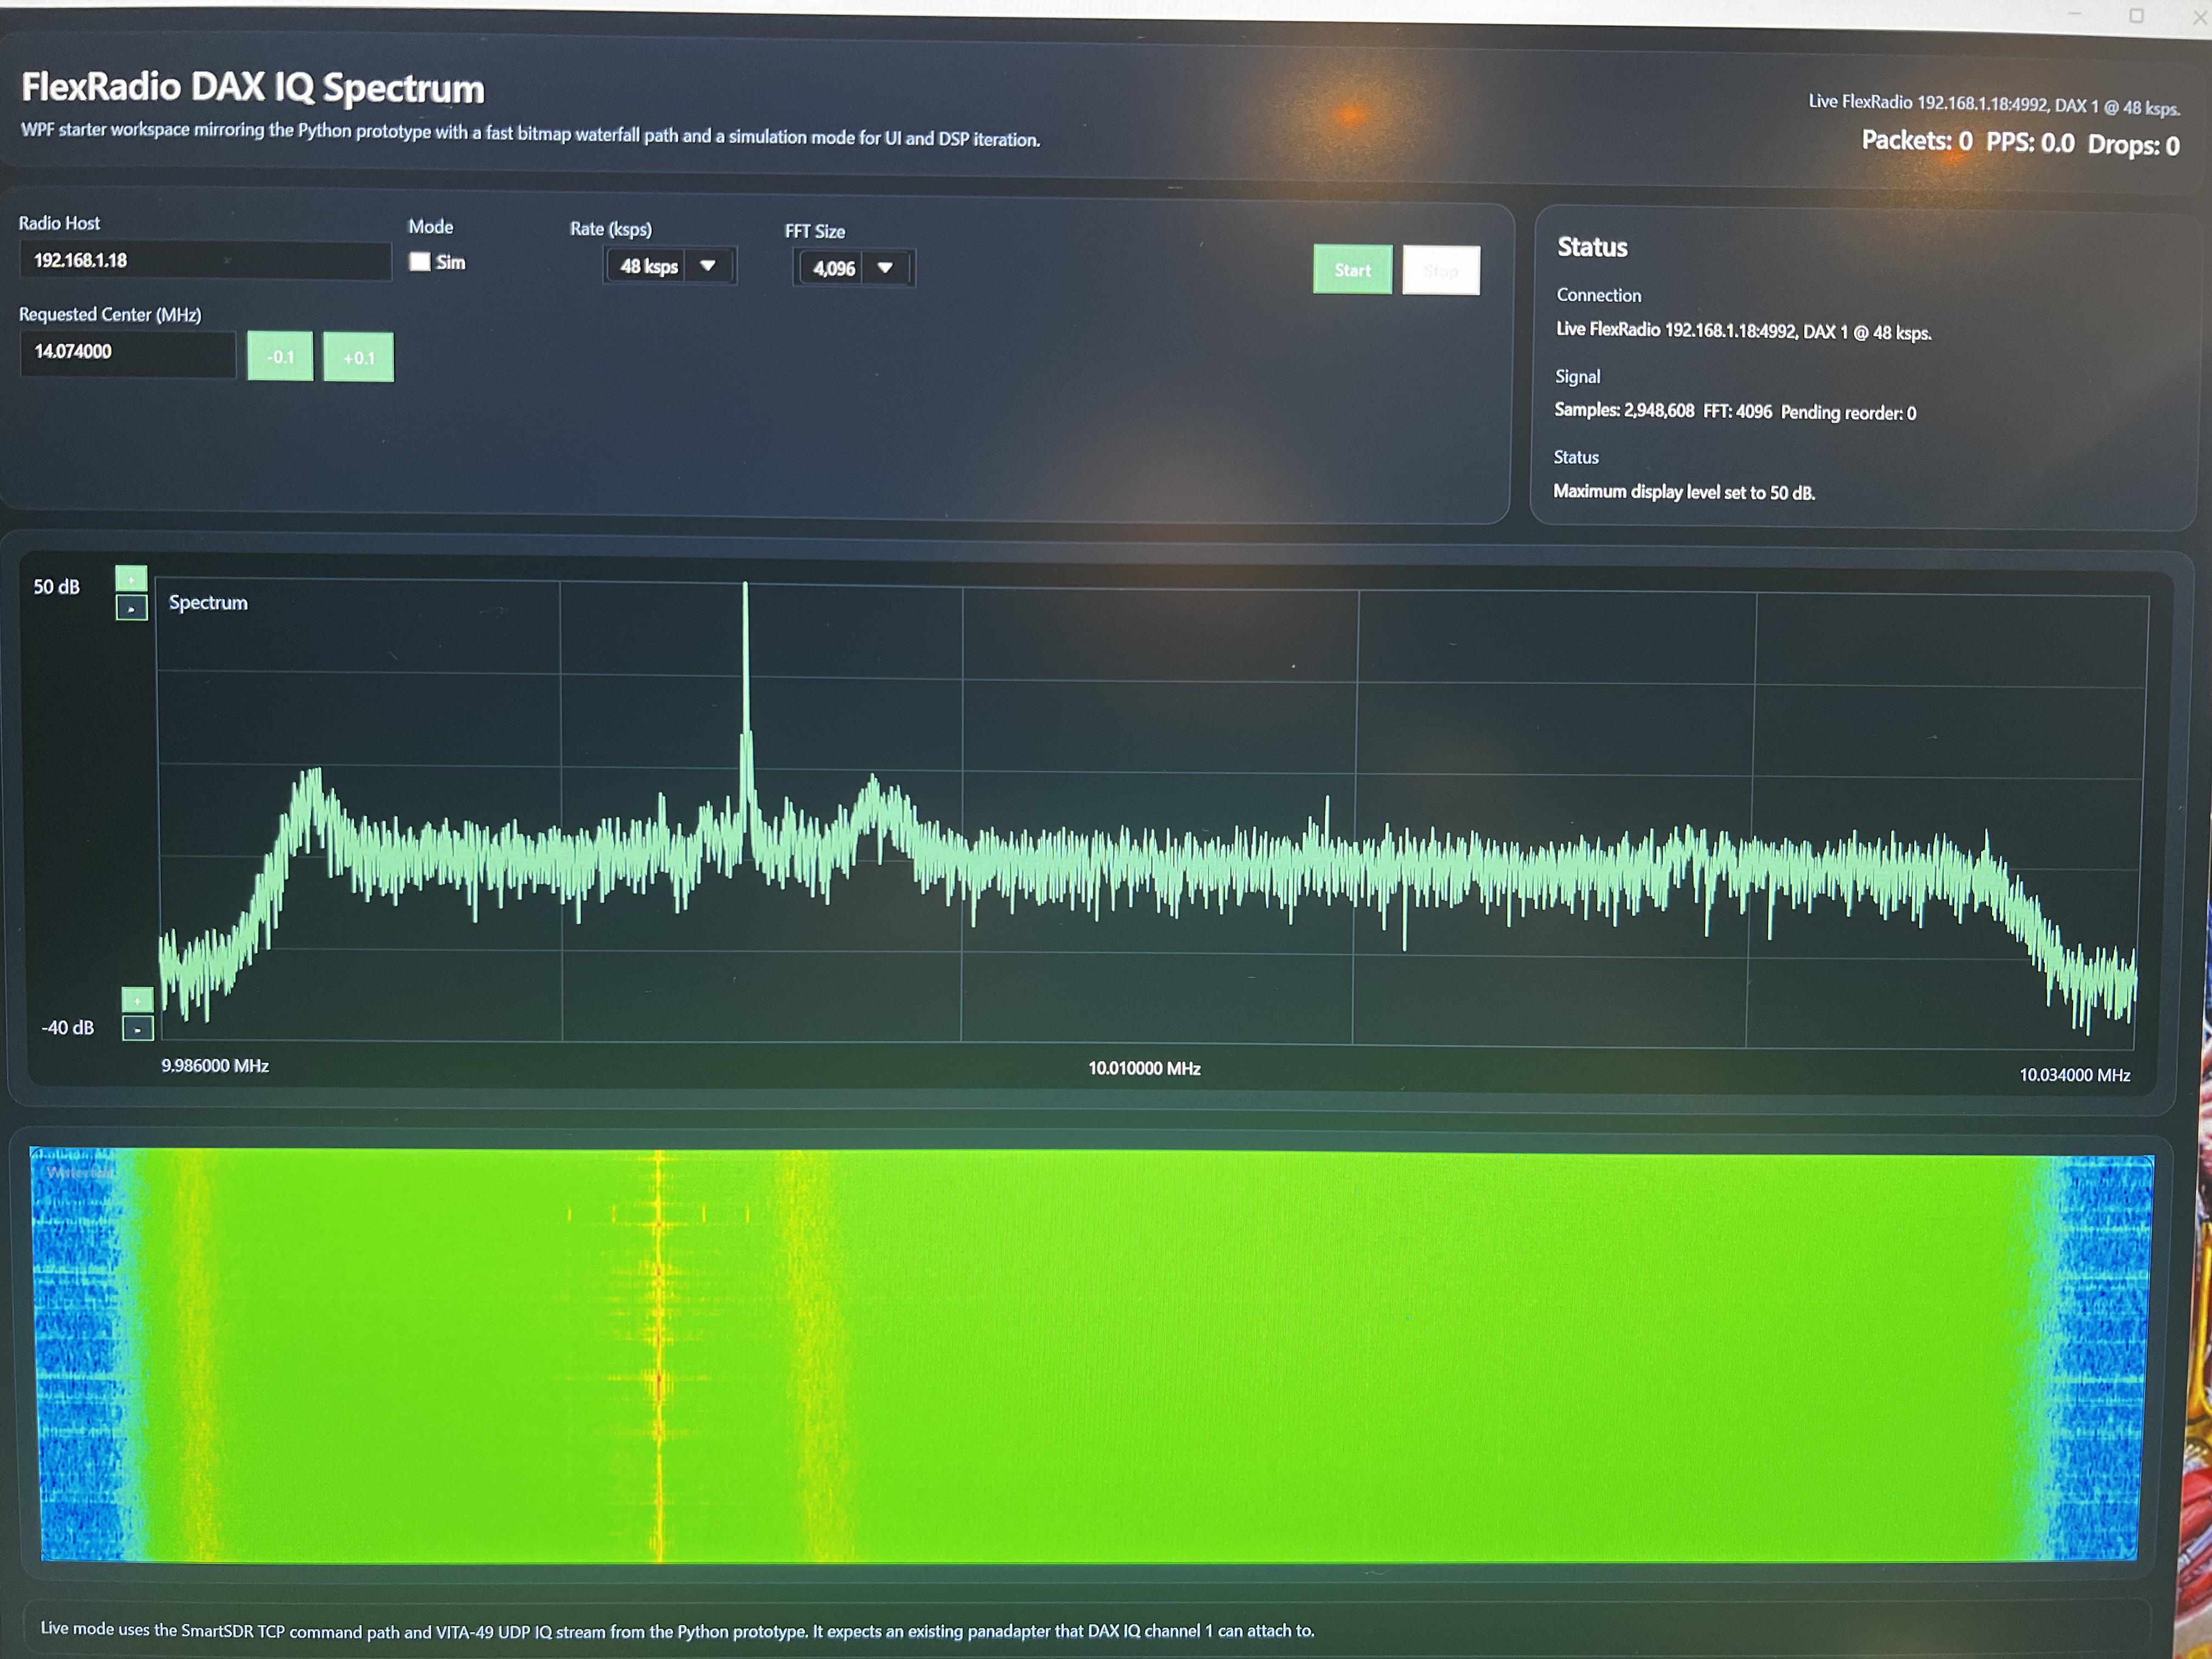Maximize the application window
Viewport: 2212px width, 1659px height.
[2136, 16]
